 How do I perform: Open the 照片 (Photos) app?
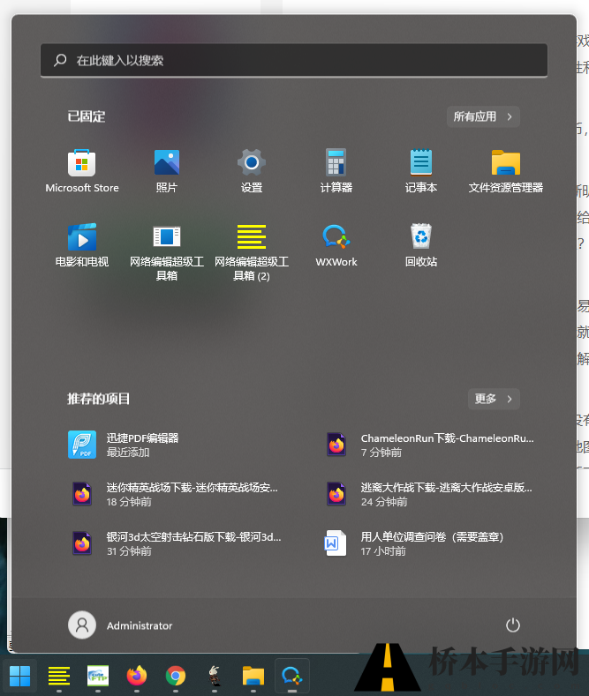click(x=167, y=171)
